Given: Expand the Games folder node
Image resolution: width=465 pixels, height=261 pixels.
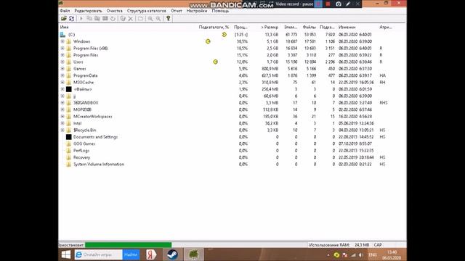Looking at the screenshot, I should [62, 69].
